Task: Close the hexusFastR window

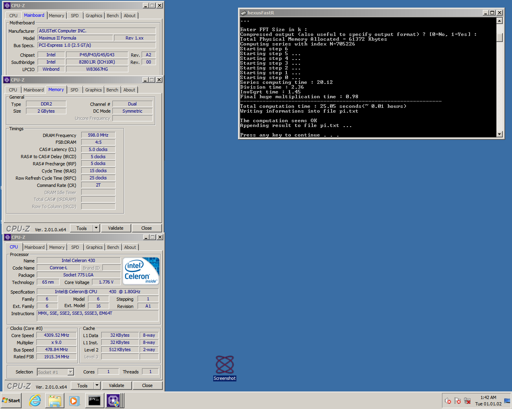Action: click(500, 13)
